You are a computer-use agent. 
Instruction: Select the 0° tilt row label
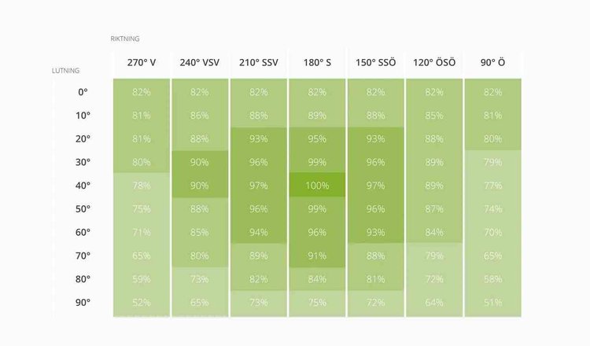83,92
